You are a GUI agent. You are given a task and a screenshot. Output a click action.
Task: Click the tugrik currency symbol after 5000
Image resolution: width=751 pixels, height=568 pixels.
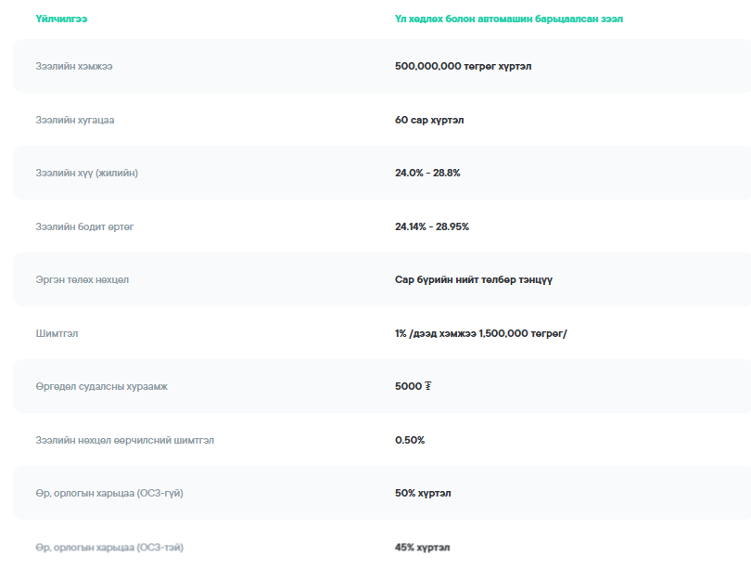coord(427,386)
